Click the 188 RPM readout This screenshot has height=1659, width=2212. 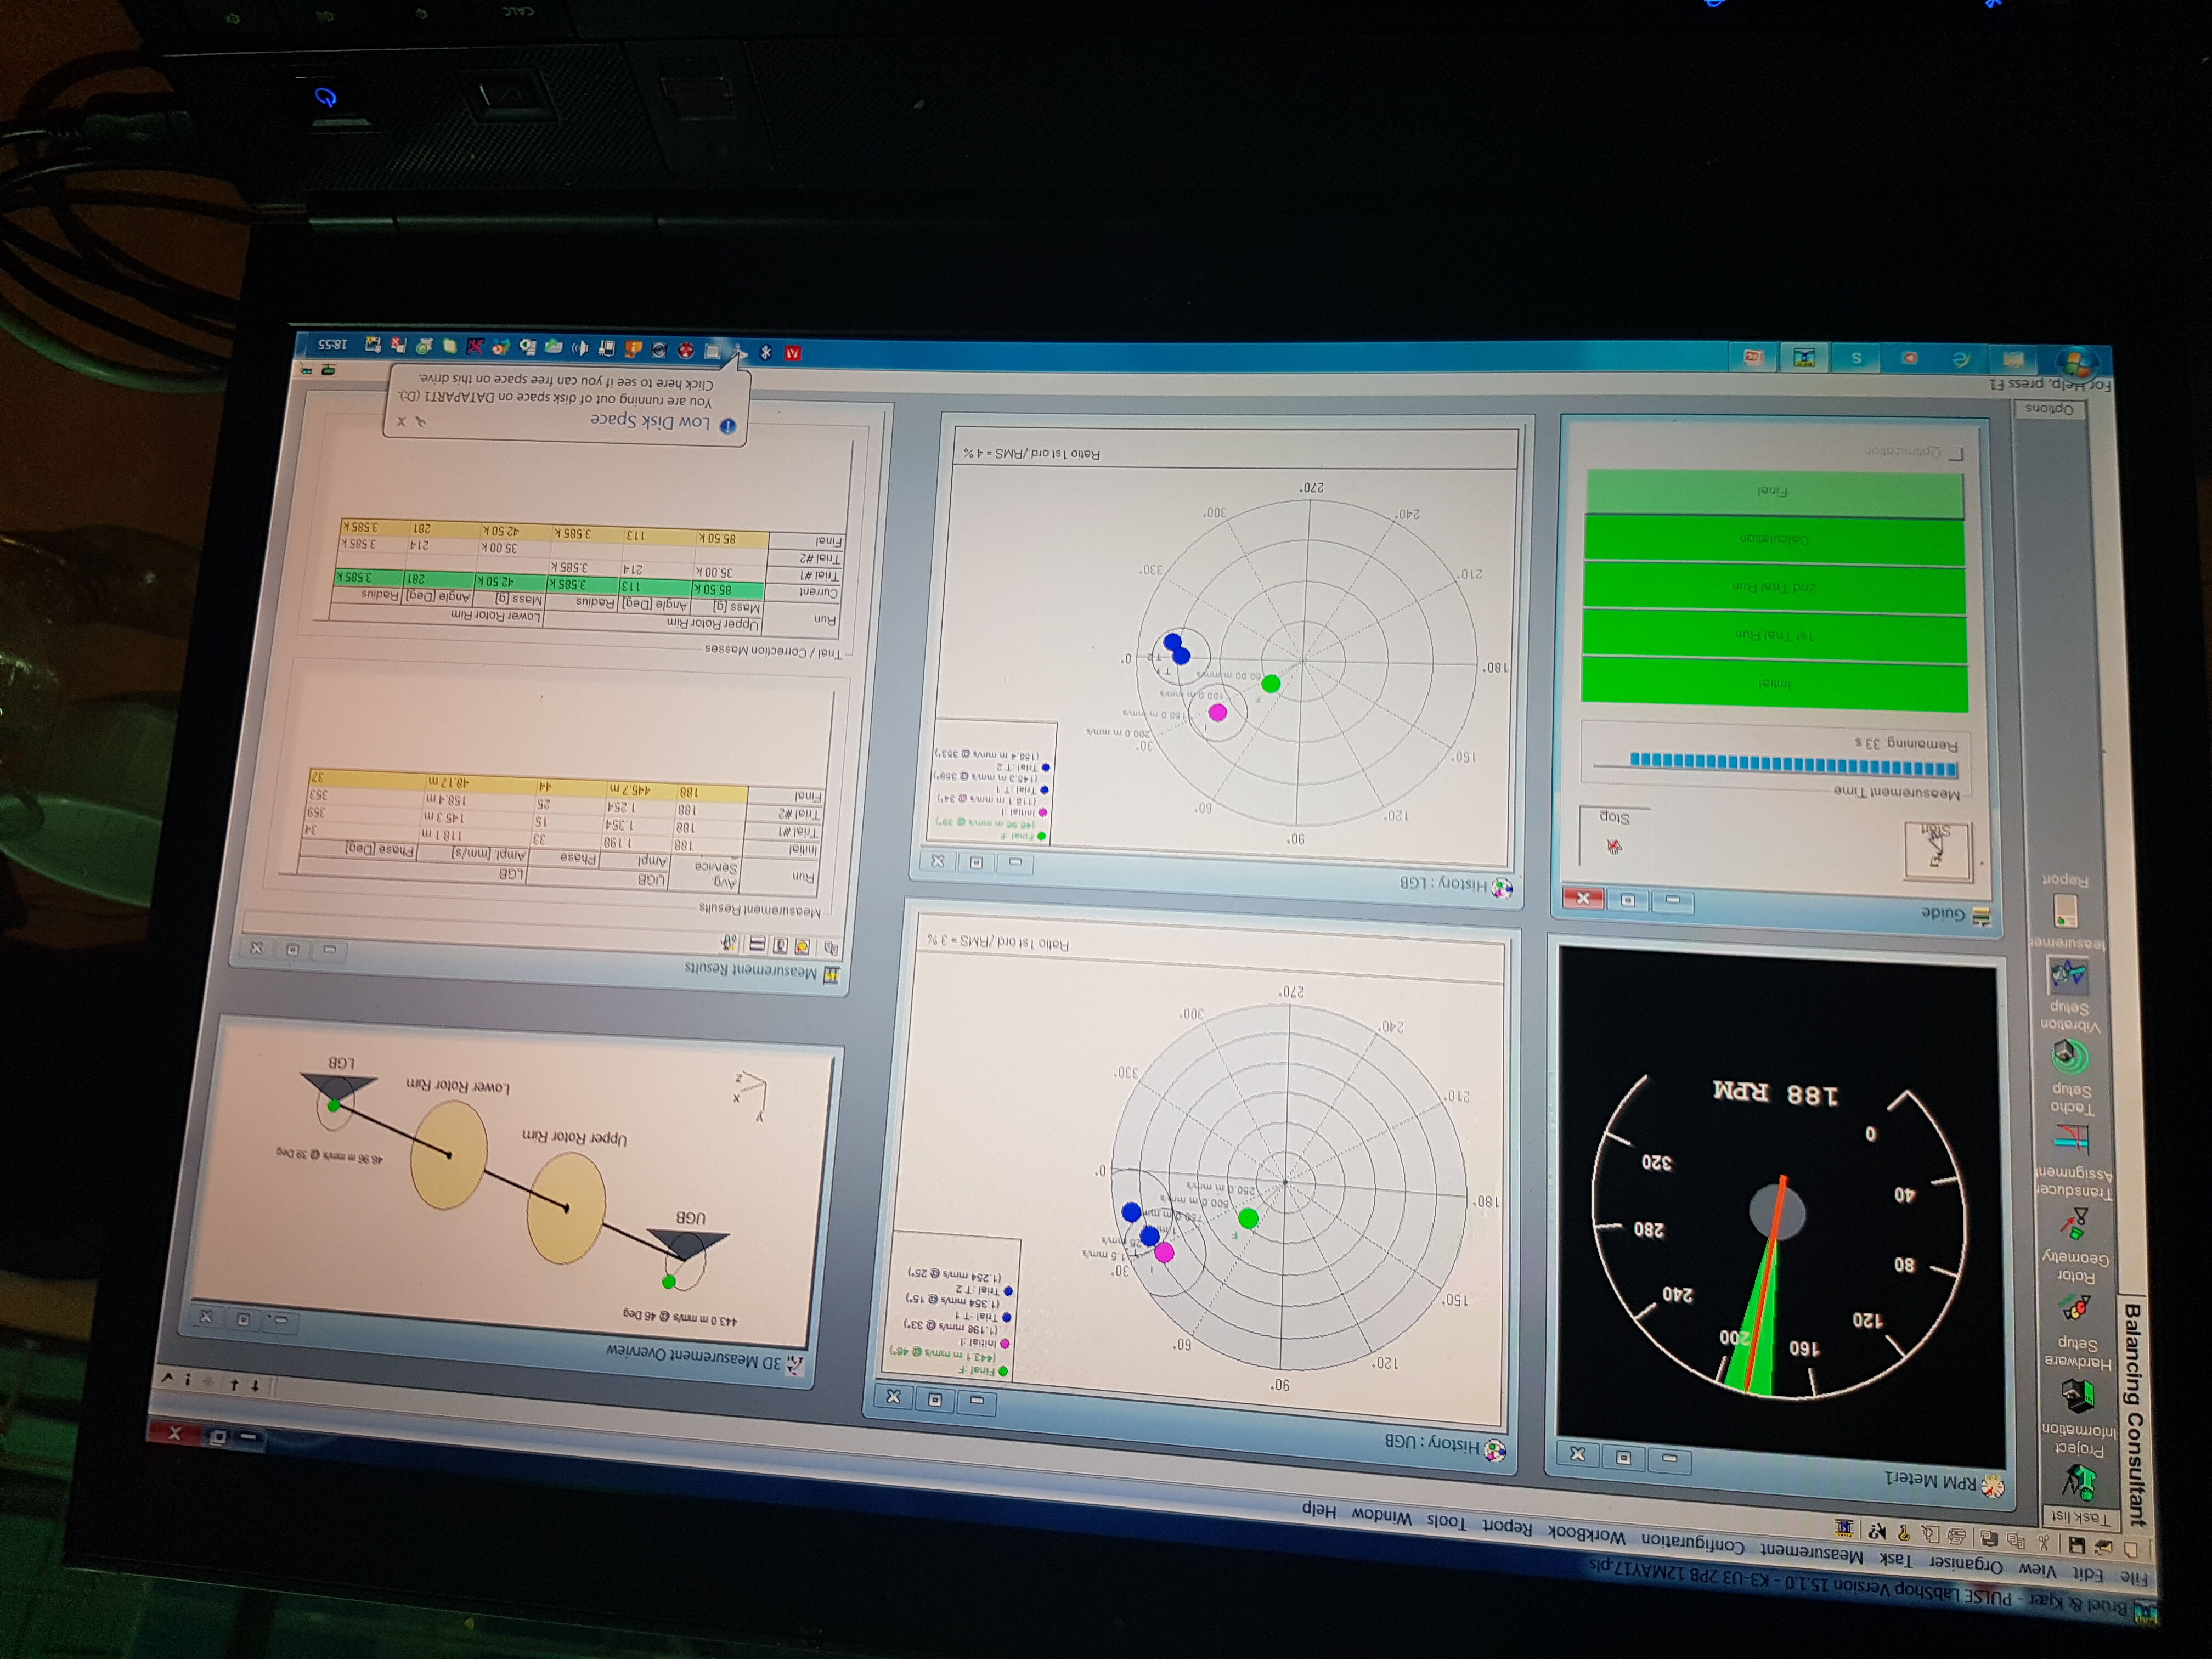pos(1776,1093)
